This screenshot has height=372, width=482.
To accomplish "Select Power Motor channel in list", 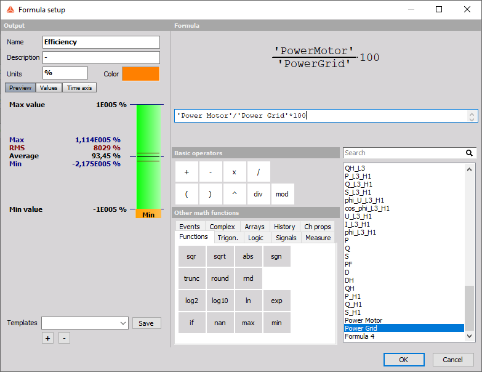I will point(404,320).
